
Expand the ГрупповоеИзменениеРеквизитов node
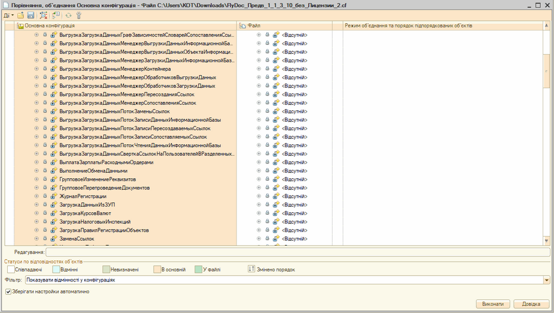click(x=36, y=179)
